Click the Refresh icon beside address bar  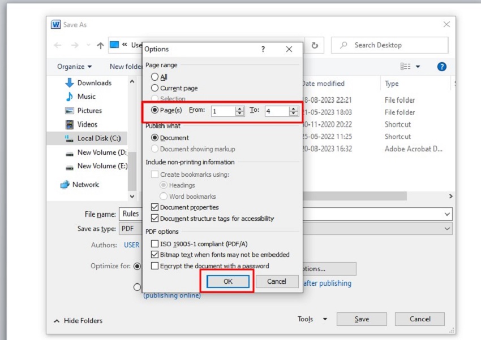click(315, 45)
